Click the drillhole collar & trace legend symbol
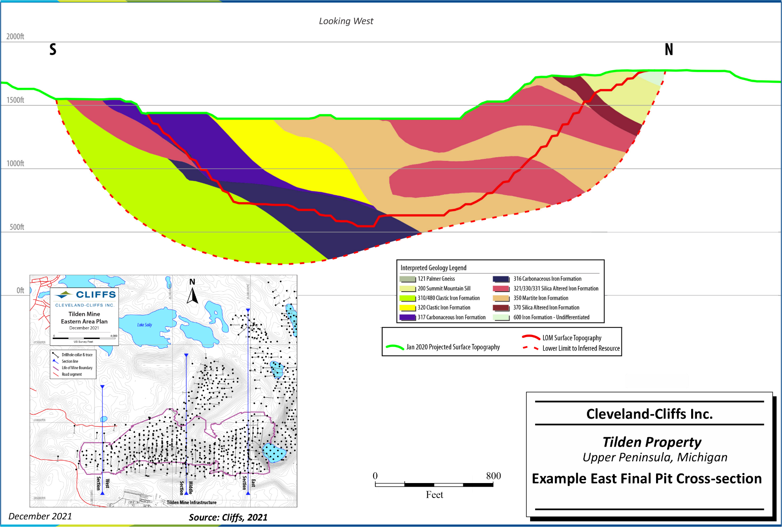The width and height of the screenshot is (782, 528). pos(55,355)
